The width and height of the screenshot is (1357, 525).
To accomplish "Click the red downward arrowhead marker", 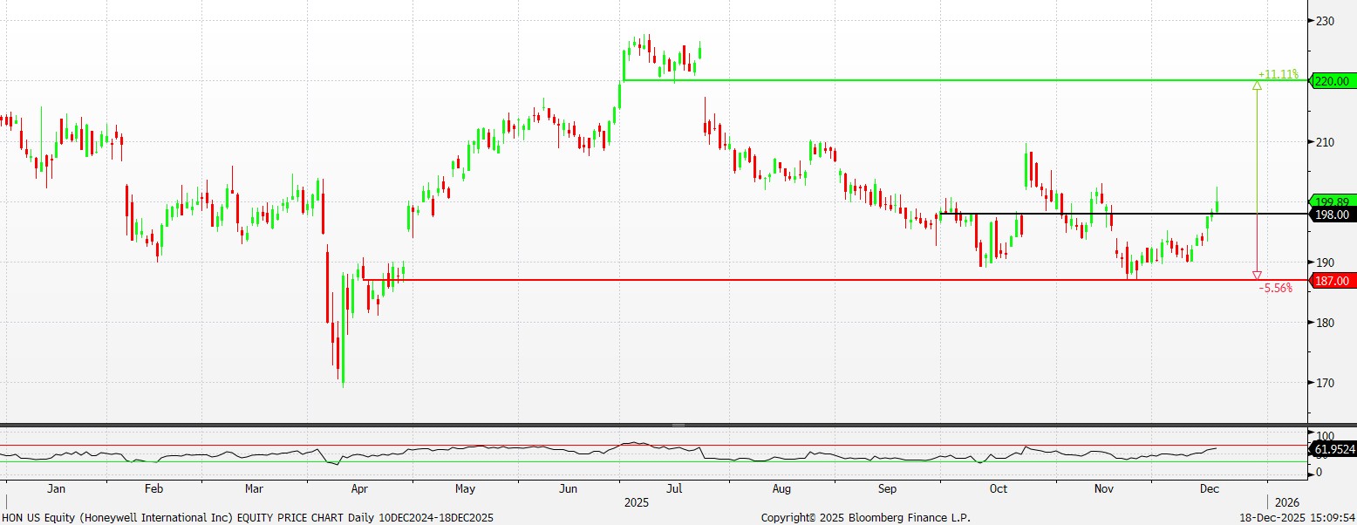I will tap(1257, 275).
